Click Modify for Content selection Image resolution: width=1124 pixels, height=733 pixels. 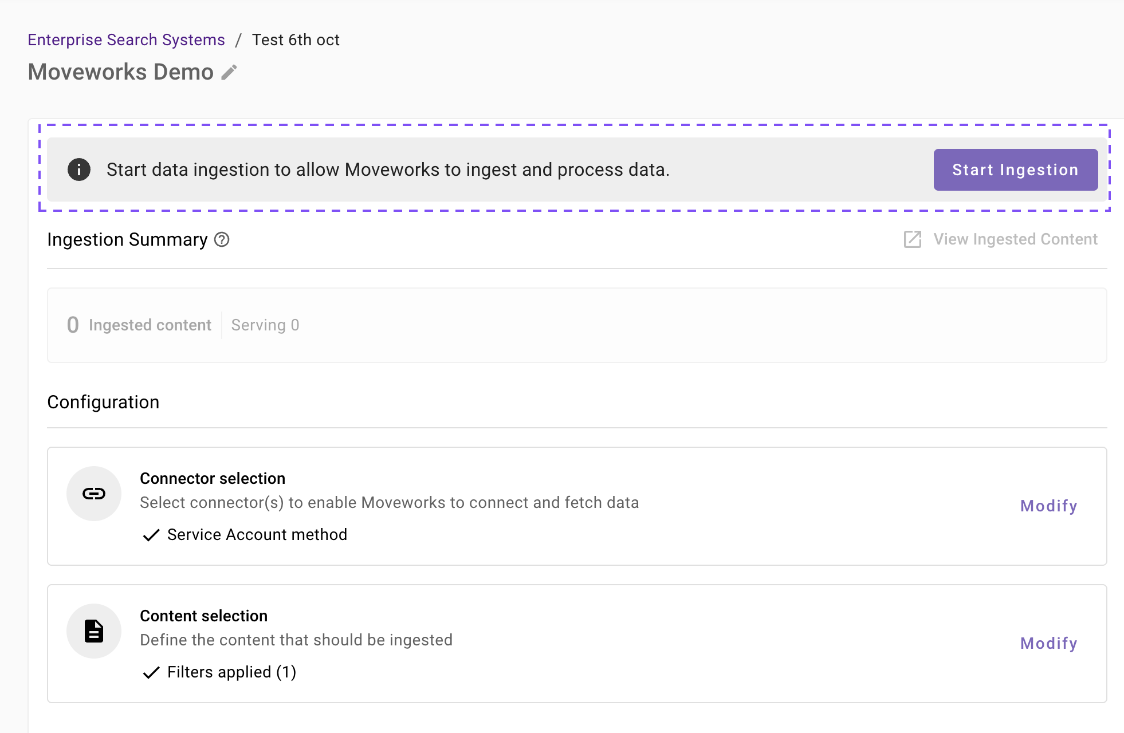[x=1048, y=644]
